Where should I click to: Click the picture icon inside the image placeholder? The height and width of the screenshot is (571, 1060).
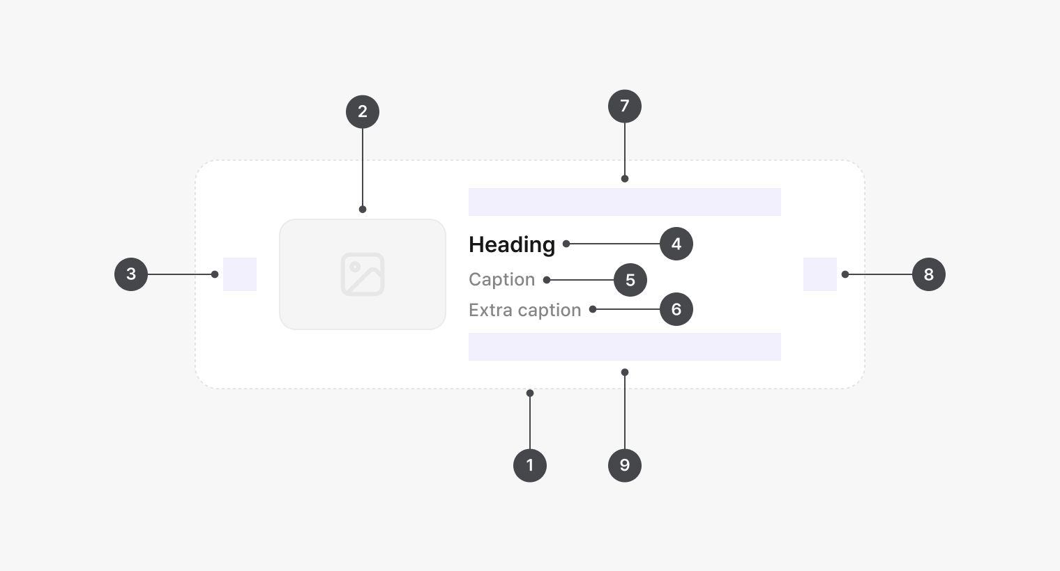point(363,274)
